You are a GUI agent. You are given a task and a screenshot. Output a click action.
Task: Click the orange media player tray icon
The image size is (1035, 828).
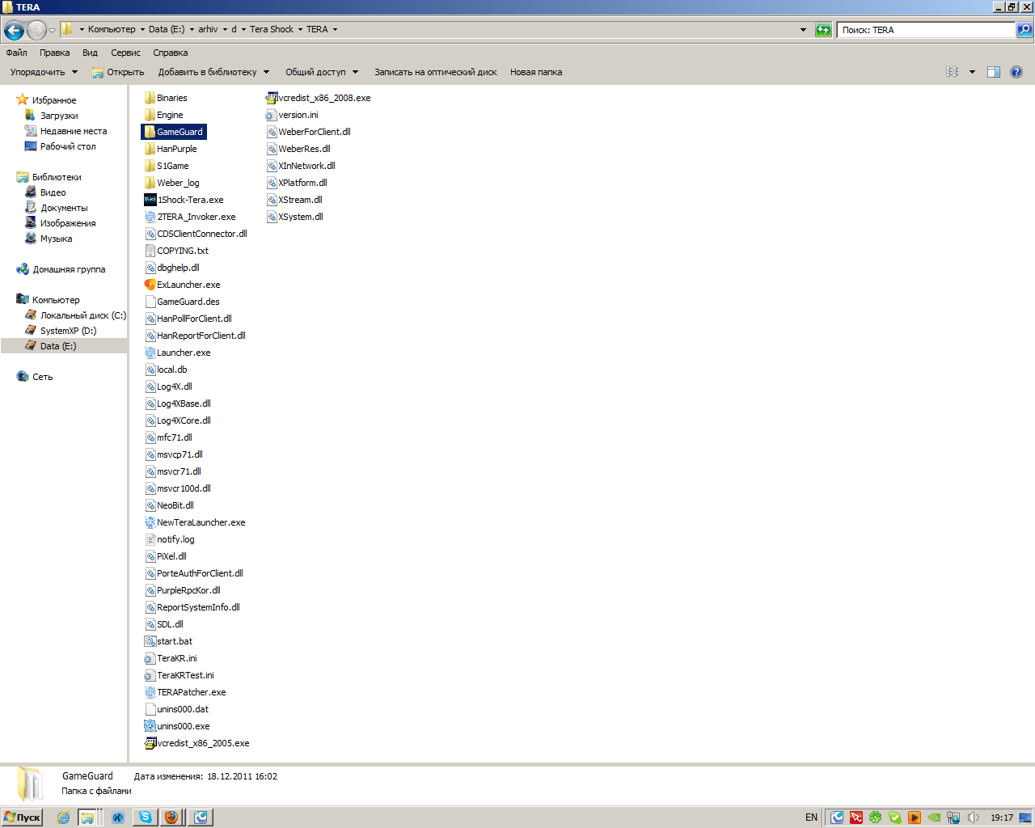click(x=915, y=817)
